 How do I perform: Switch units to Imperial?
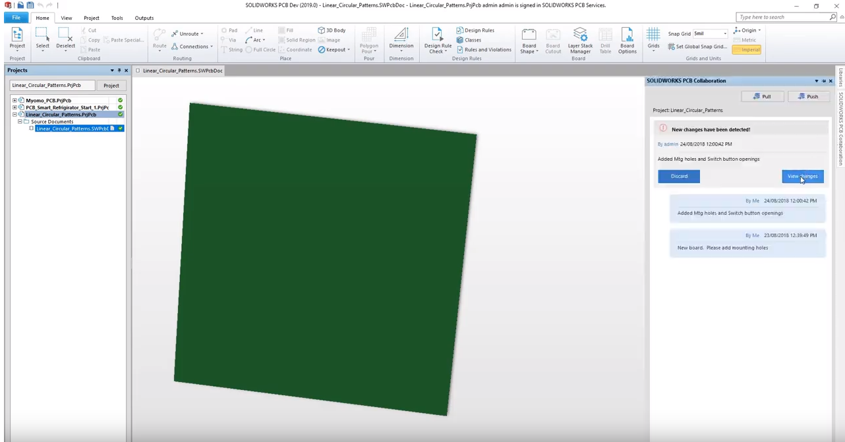click(747, 49)
